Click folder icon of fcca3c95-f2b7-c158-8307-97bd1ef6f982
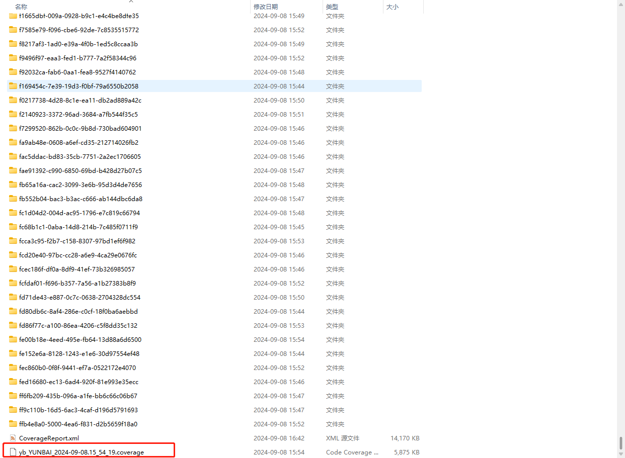 (x=13, y=241)
